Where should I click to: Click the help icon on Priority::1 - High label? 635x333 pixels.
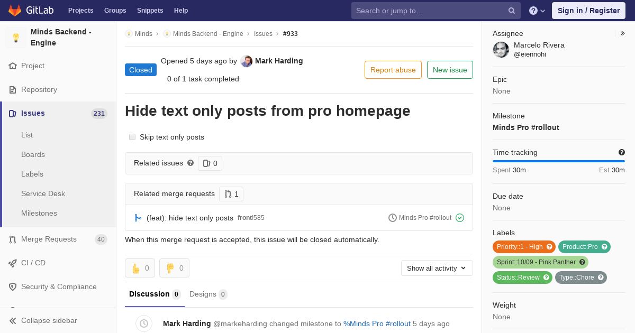[549, 247]
